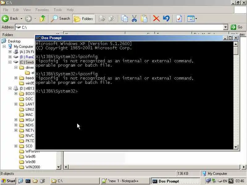Image resolution: width=247 pixels, height=185 pixels.
Task: Open the File menu
Action: pyautogui.click(x=6, y=10)
